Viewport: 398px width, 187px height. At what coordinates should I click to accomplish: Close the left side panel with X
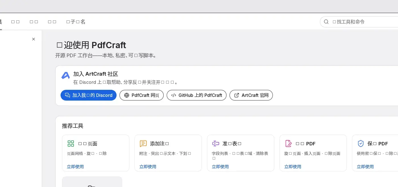34,39
